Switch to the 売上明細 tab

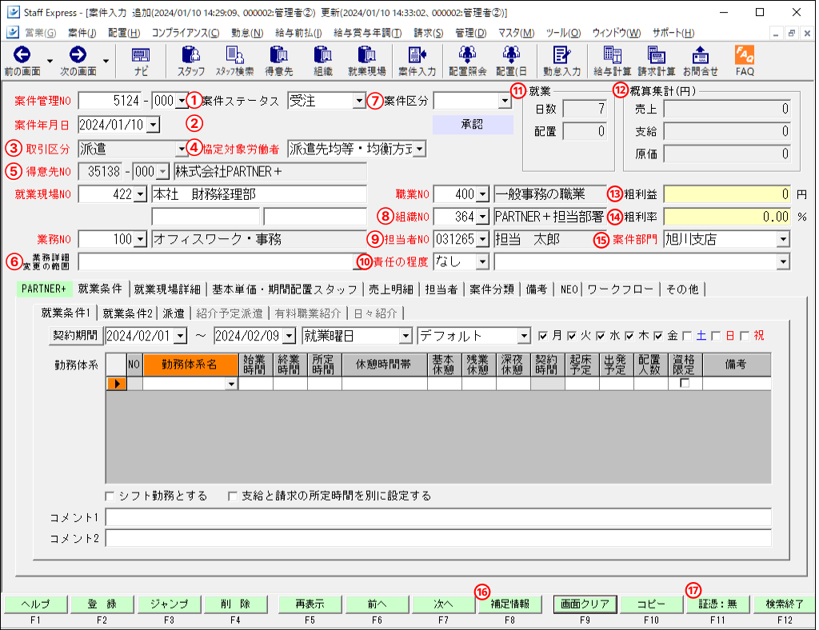pyautogui.click(x=390, y=289)
